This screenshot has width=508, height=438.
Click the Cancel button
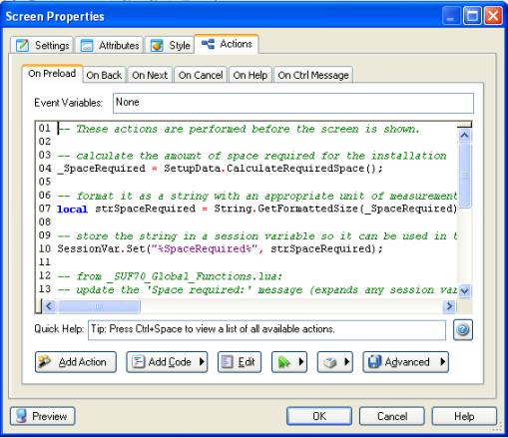click(x=392, y=416)
